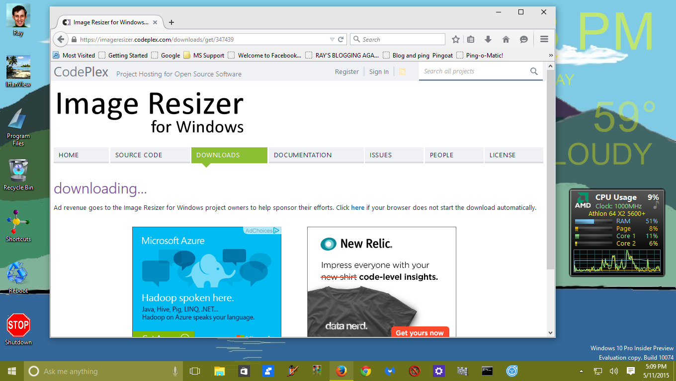Click the 'here' download link
This screenshot has width=676, height=381.
[357, 207]
